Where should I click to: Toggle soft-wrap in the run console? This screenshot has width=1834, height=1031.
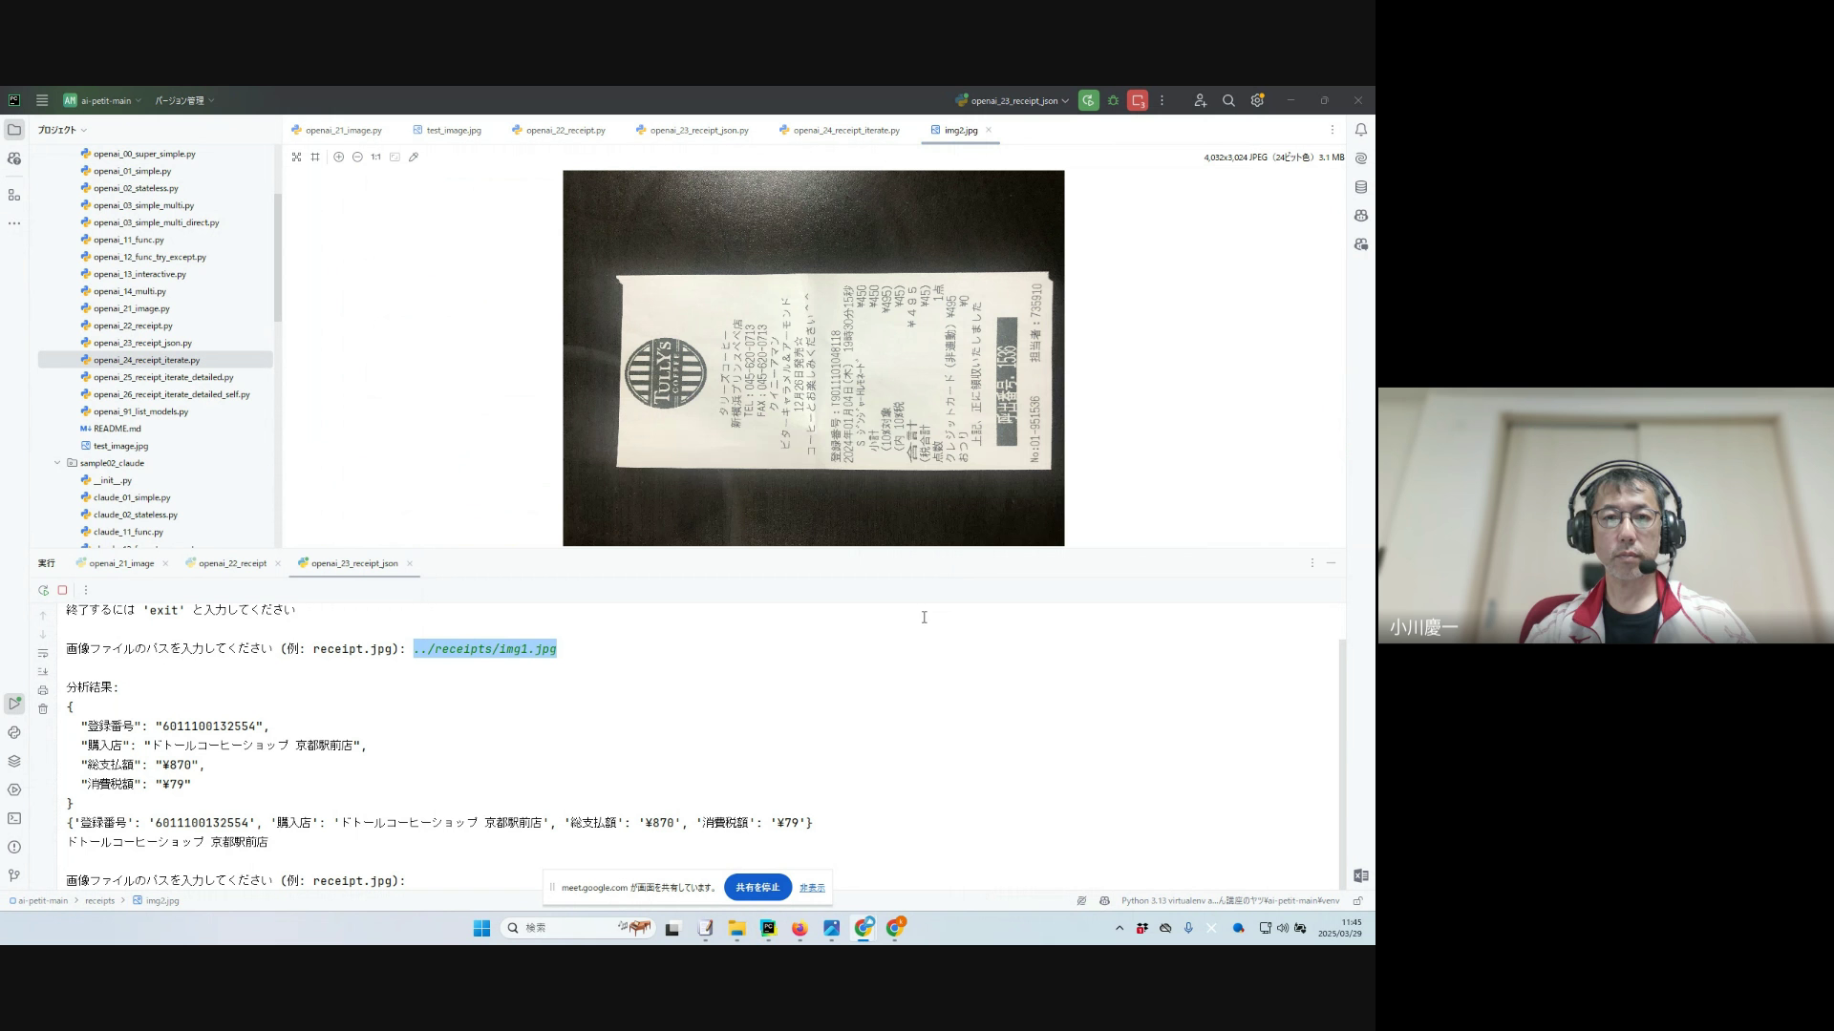click(x=43, y=653)
